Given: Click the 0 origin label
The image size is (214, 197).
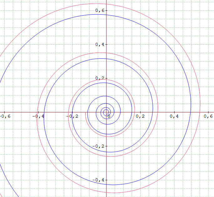Looking at the screenshot, I should [109, 116].
